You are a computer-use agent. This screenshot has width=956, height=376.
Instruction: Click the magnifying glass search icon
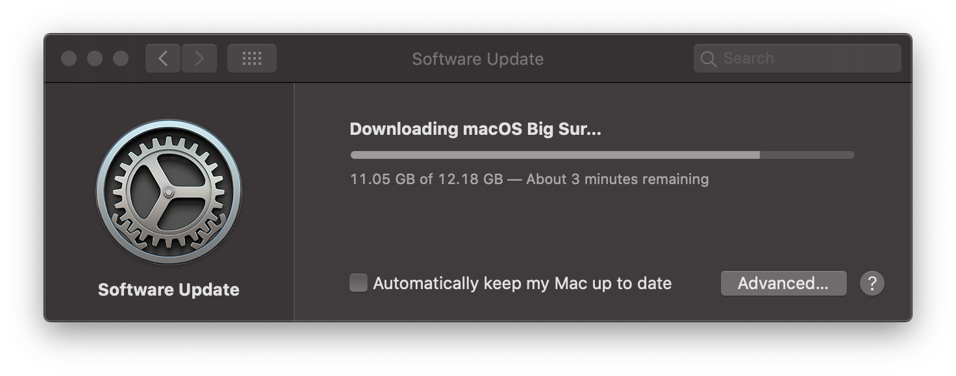709,59
